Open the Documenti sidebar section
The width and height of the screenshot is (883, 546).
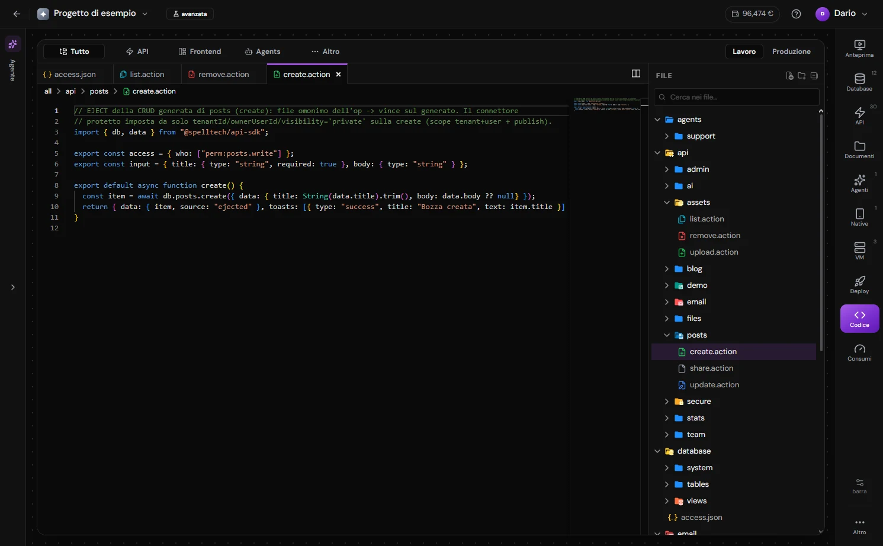click(859, 150)
